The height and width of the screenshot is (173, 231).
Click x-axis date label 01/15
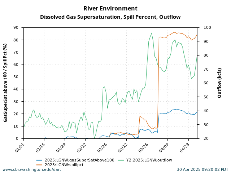click(x=40, y=147)
